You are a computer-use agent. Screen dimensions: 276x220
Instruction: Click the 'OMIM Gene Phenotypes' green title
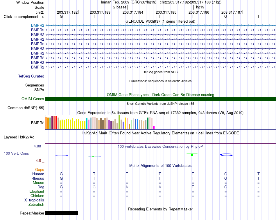(160, 95)
